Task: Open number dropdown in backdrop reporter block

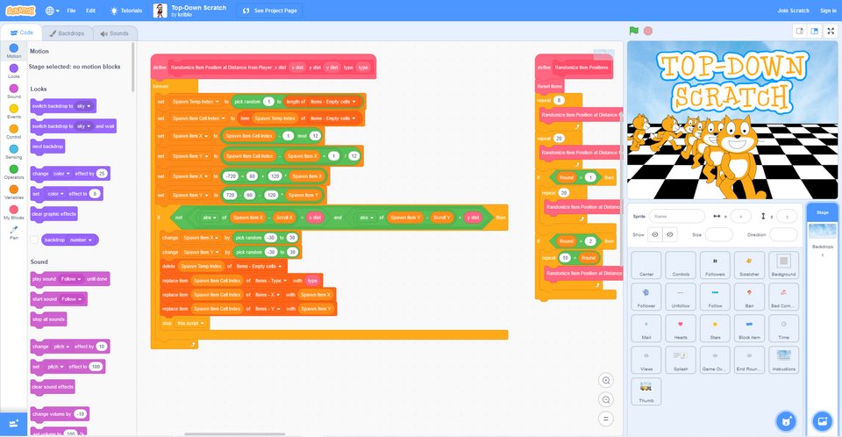Action: (x=82, y=240)
